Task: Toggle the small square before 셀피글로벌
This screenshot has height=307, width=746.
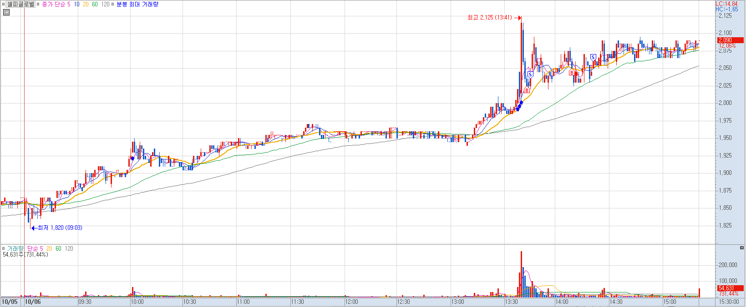Action: tap(4, 4)
